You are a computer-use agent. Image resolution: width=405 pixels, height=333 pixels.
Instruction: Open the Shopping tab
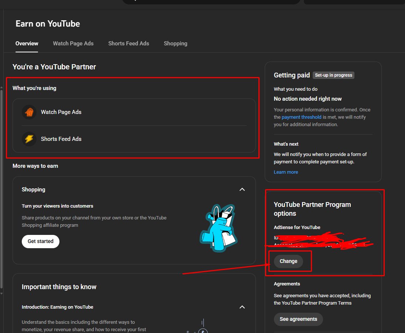175,44
